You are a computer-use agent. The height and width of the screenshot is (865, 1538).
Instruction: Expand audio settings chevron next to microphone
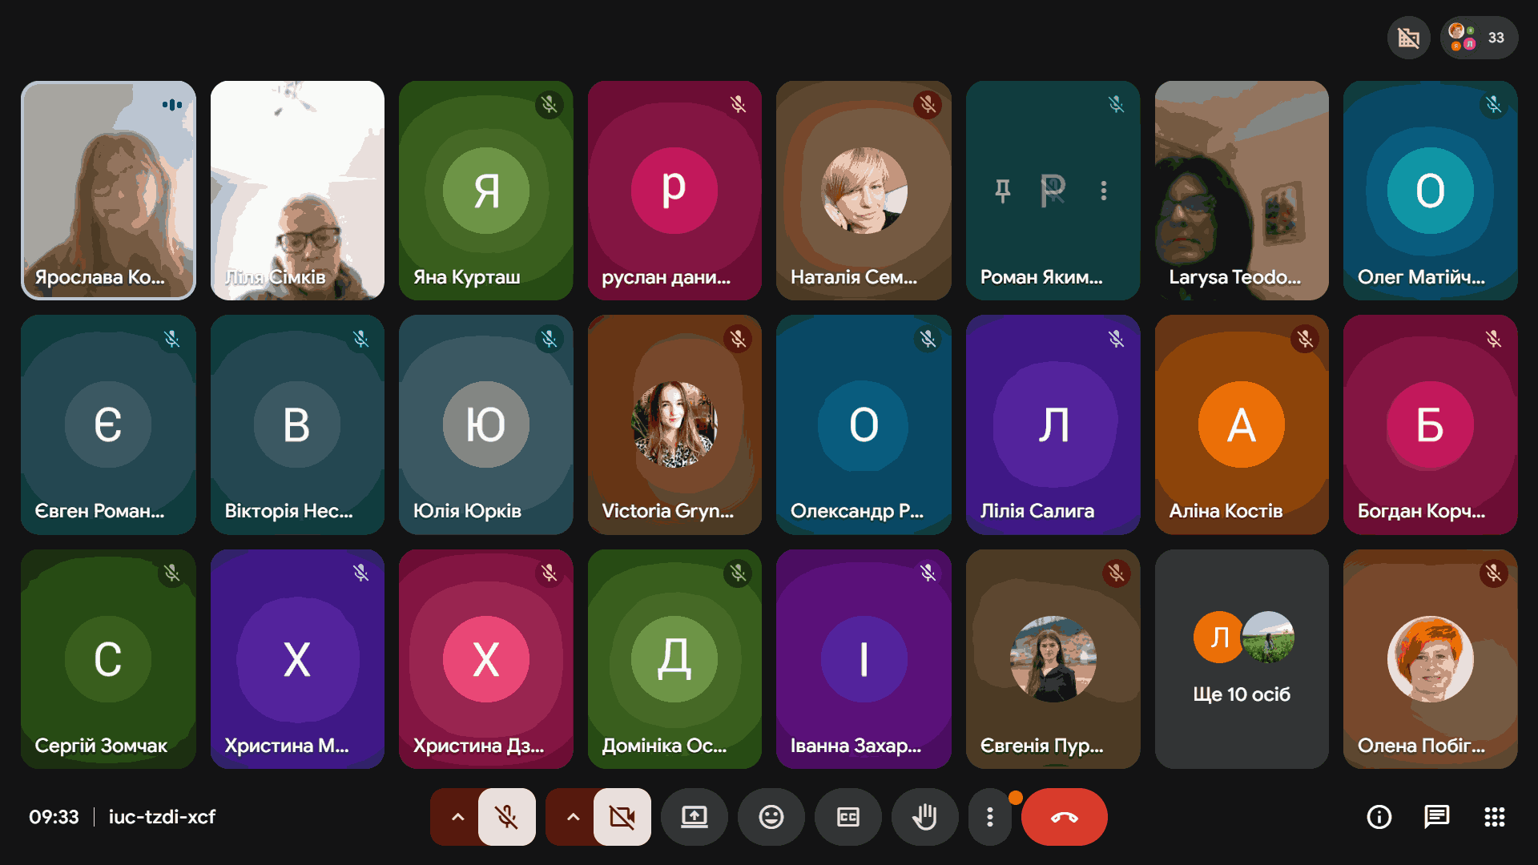457,817
